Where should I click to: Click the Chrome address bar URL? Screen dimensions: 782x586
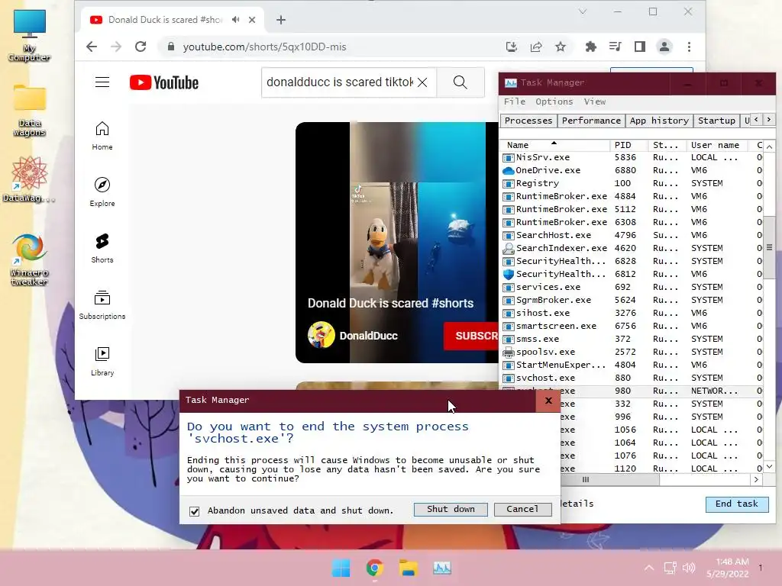(264, 47)
